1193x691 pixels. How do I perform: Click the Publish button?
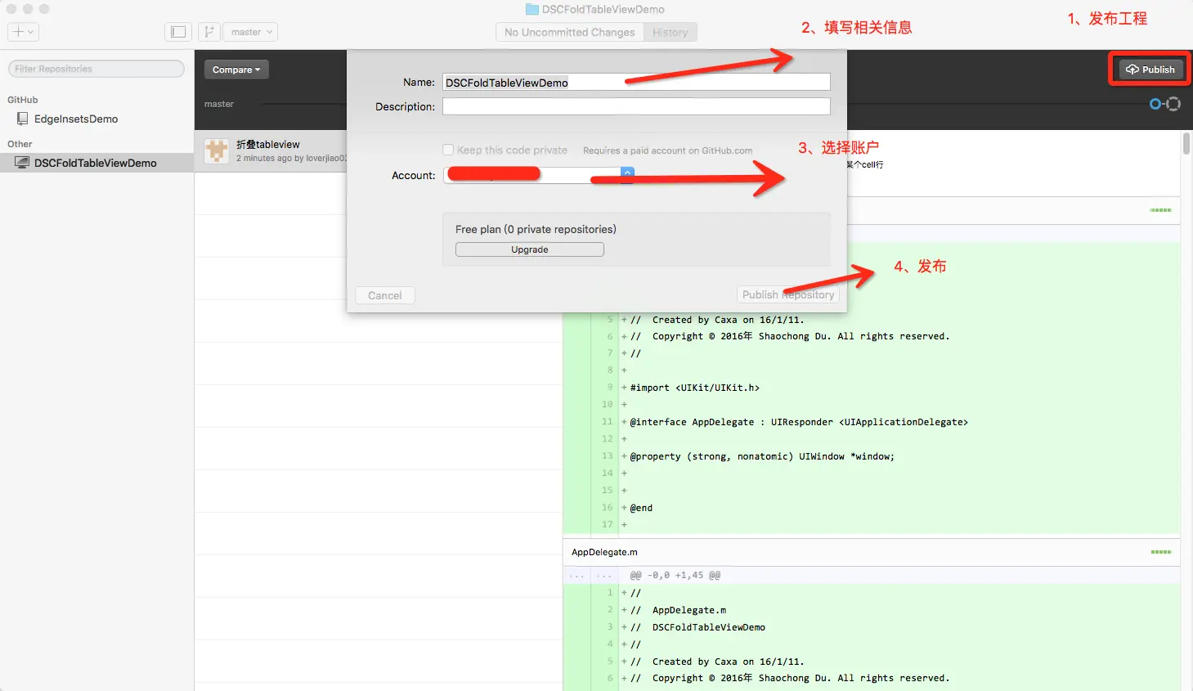[x=1150, y=70]
